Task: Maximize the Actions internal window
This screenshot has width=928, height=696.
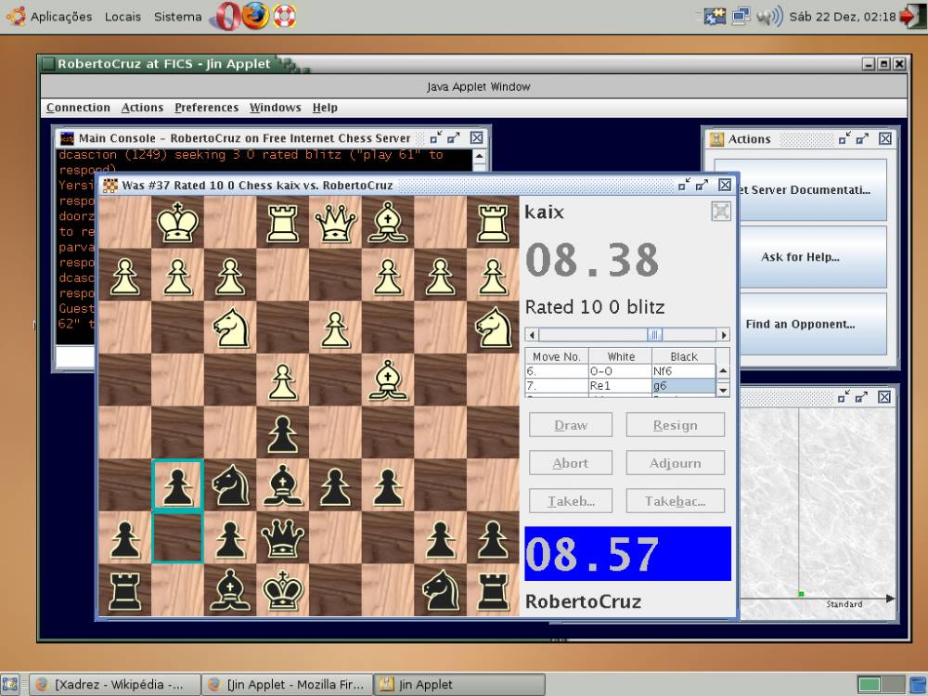Action: point(862,138)
